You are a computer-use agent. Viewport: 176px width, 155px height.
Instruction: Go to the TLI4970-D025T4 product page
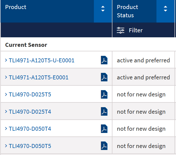pos(30,112)
